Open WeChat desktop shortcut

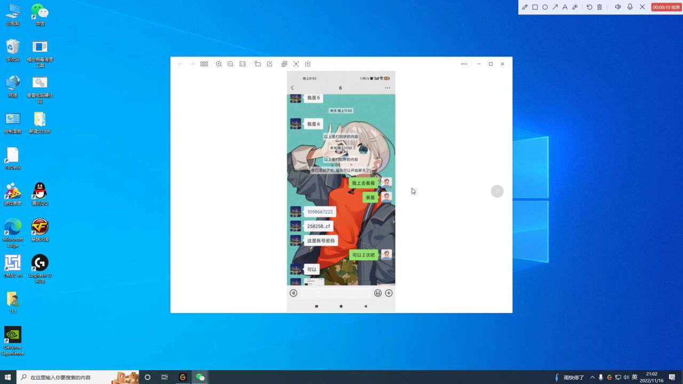click(x=40, y=15)
